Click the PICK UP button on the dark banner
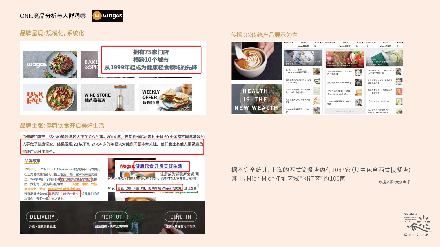The width and height of the screenshot is (440, 247). pos(112,217)
